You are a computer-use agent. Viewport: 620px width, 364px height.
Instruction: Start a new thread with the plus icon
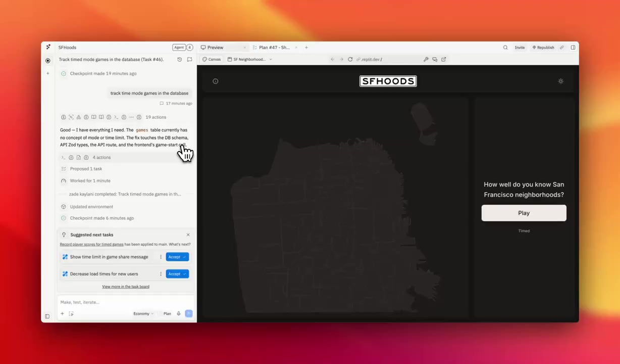tap(48, 73)
